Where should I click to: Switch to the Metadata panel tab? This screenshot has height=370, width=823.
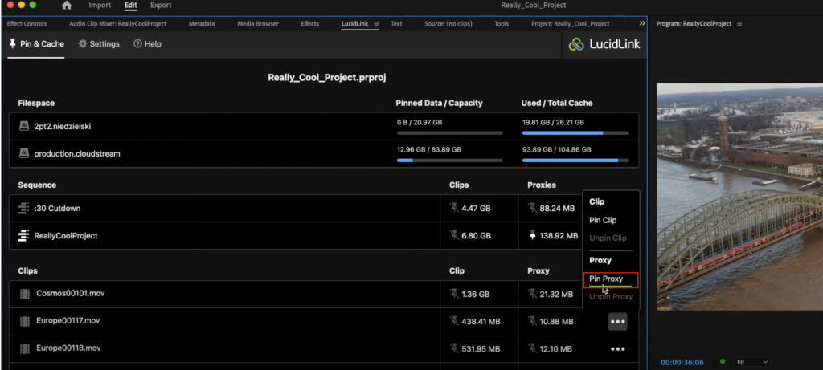tap(202, 23)
